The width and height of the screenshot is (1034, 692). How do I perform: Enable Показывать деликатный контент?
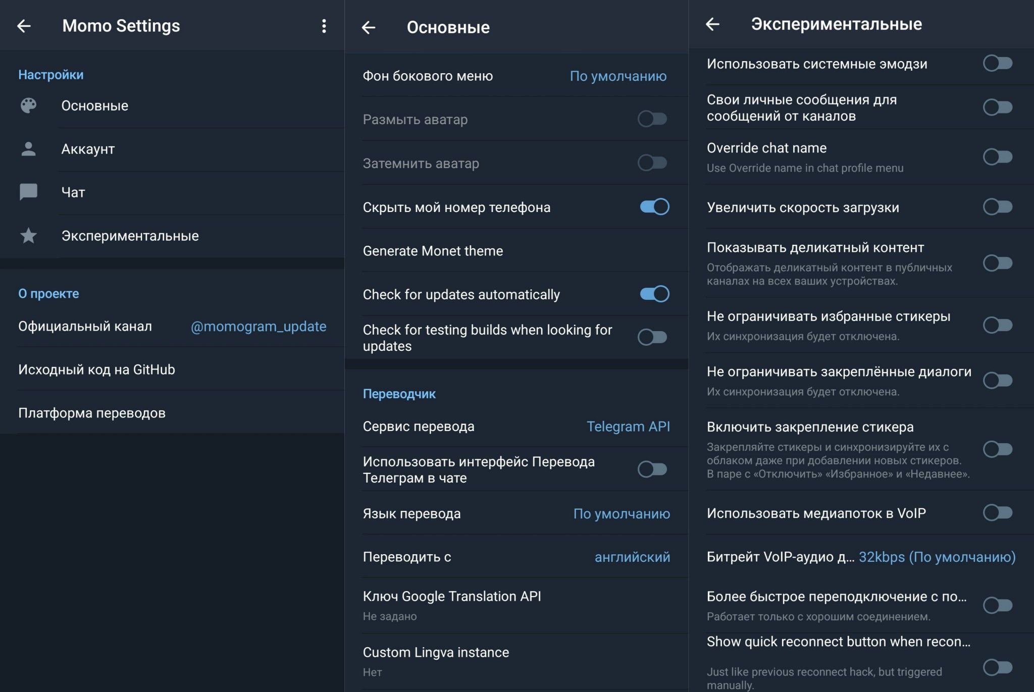pyautogui.click(x=998, y=263)
